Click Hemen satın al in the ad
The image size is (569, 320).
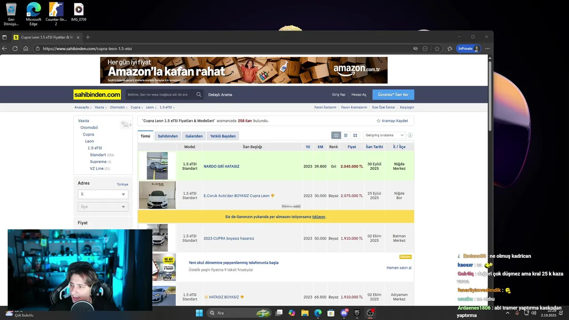pos(399,268)
